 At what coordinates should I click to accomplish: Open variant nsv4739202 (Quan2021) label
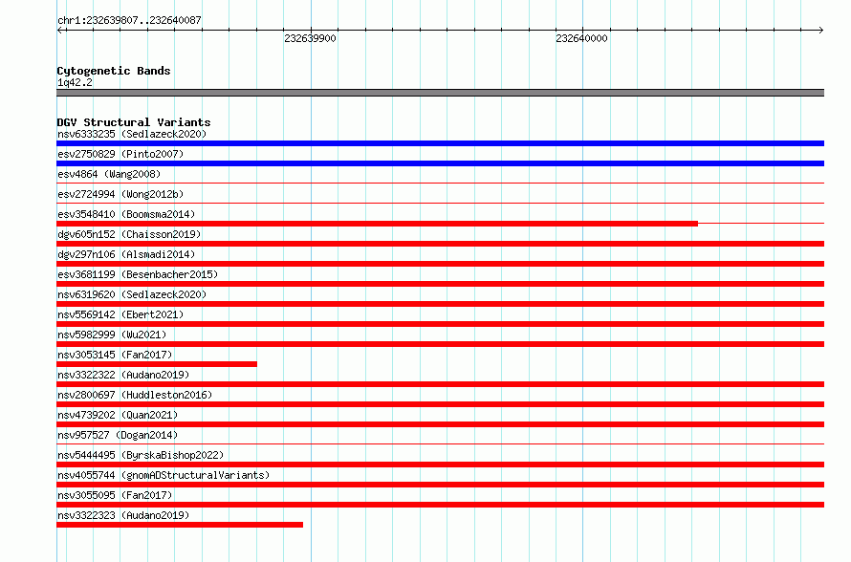click(x=118, y=415)
